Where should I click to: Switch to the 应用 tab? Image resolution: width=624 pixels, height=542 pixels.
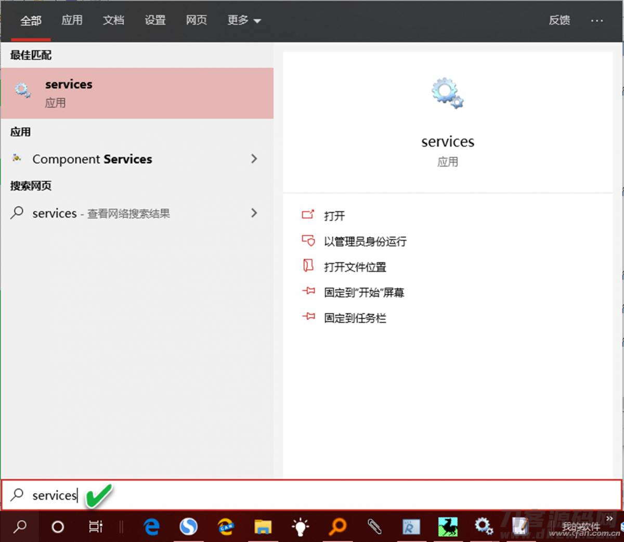pos(72,20)
